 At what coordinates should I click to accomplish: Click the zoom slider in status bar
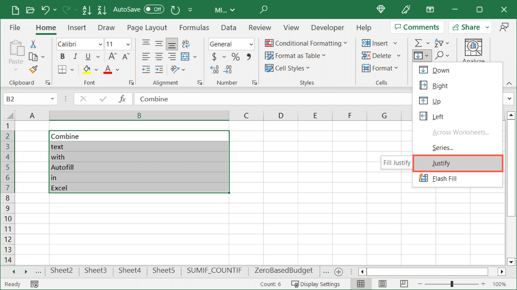[452, 284]
